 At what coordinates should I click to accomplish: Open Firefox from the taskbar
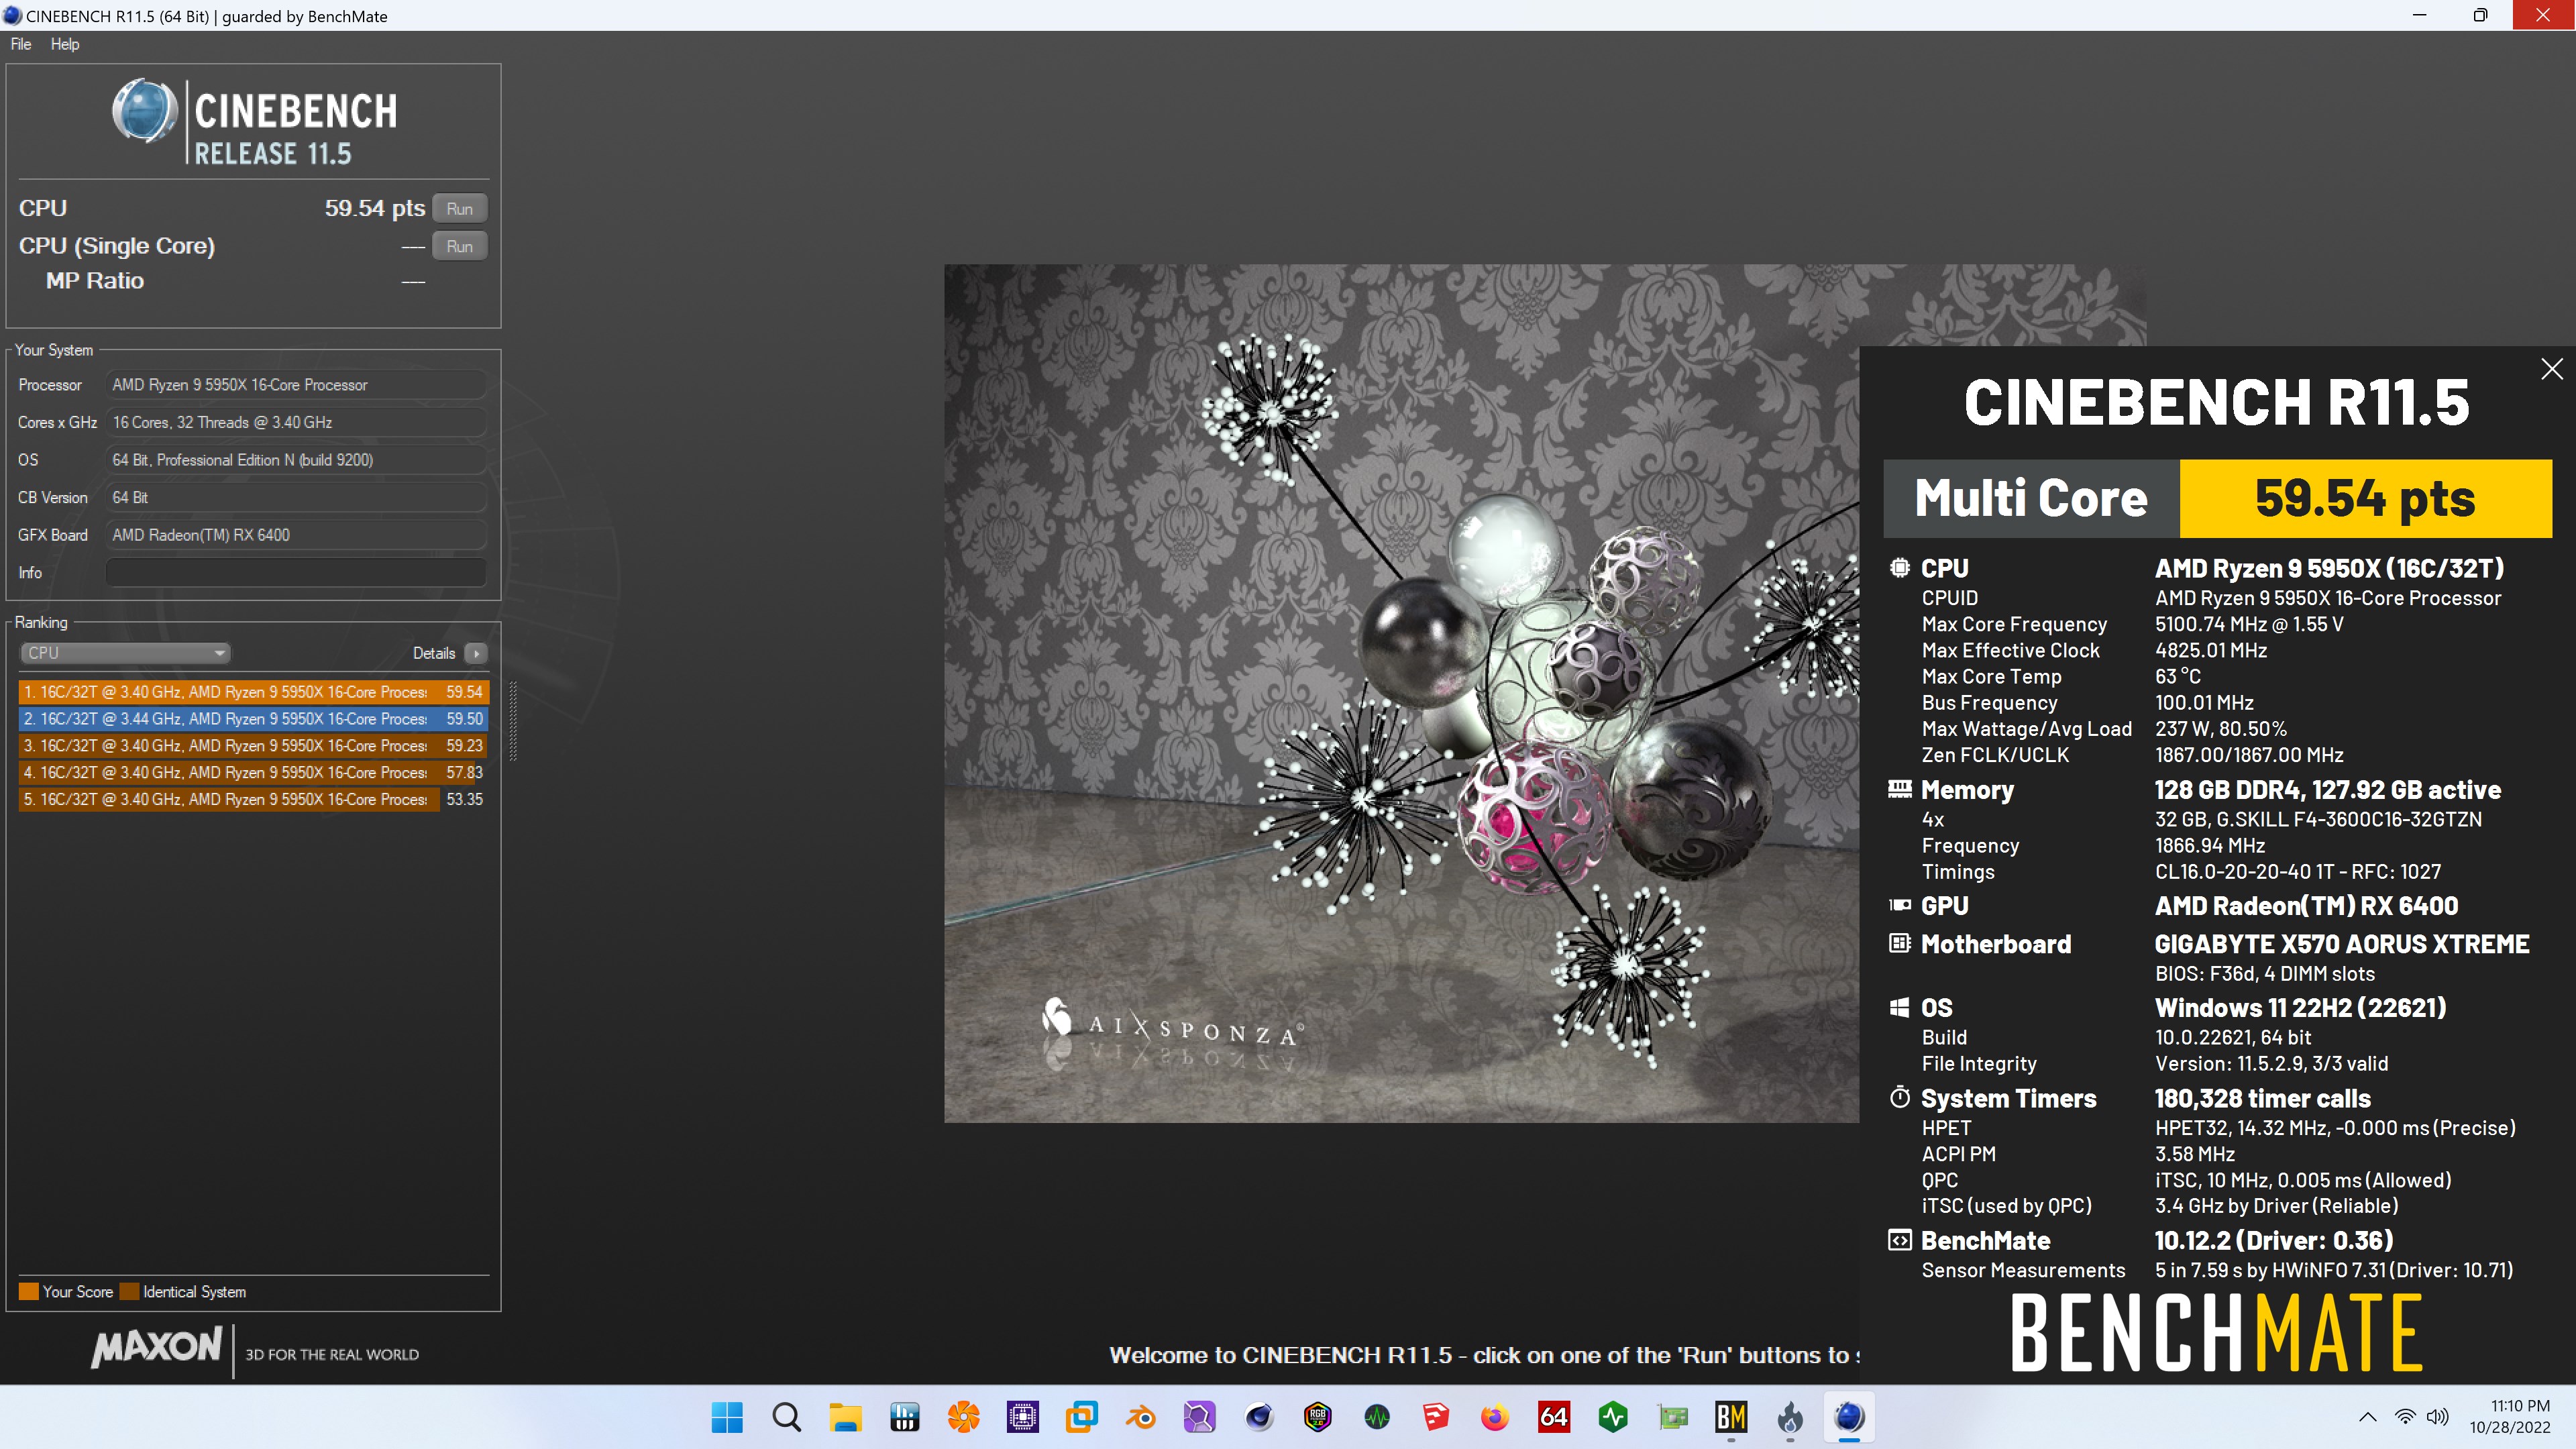(x=1494, y=1416)
